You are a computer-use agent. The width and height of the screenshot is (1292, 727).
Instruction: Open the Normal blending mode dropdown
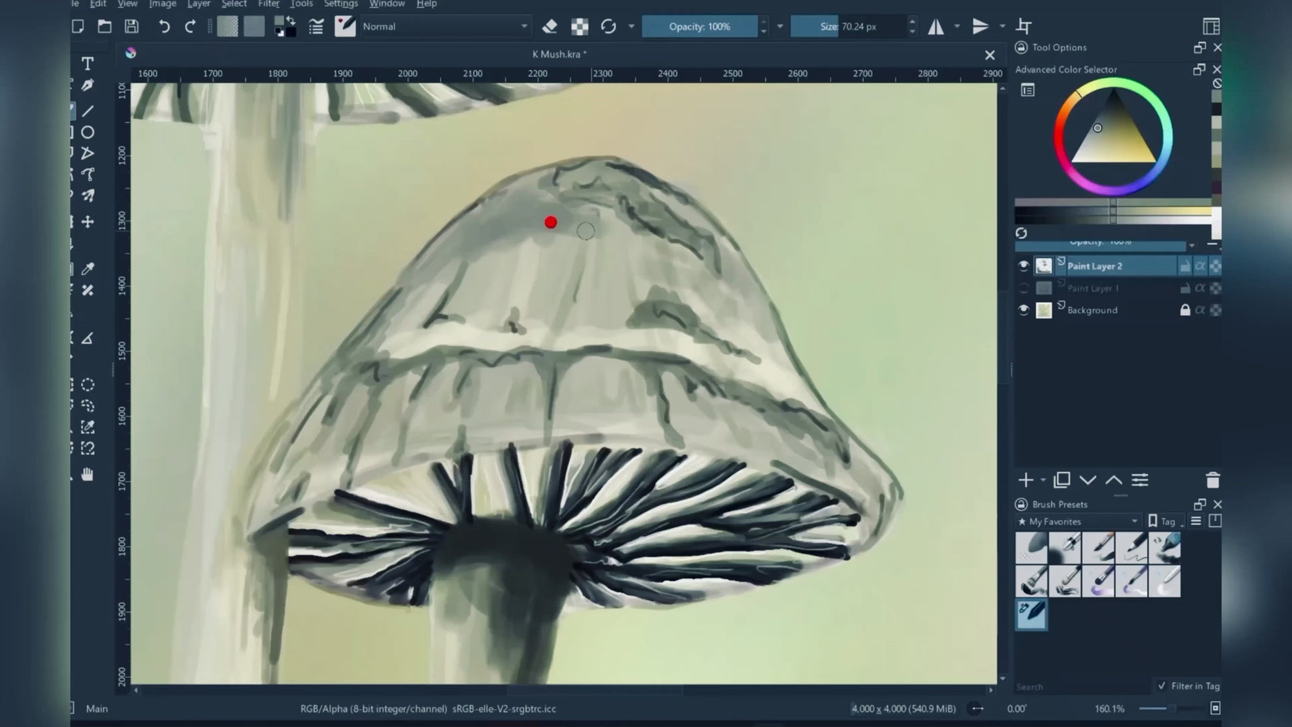click(x=445, y=27)
